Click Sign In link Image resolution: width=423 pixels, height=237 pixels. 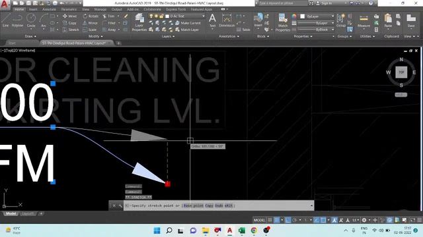(x=325, y=3)
